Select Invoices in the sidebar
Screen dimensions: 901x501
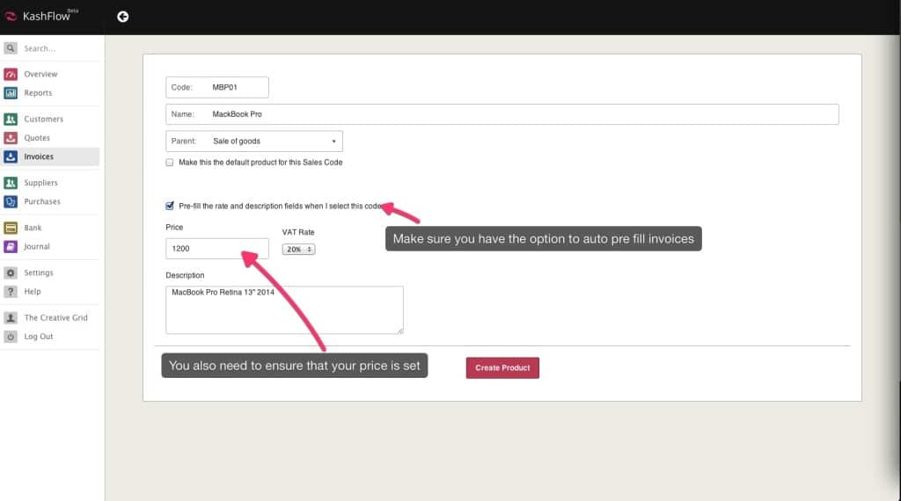[x=39, y=156]
